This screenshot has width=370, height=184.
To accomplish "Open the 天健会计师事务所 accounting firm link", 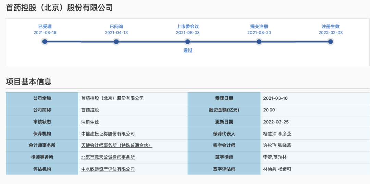I will point(116,145).
